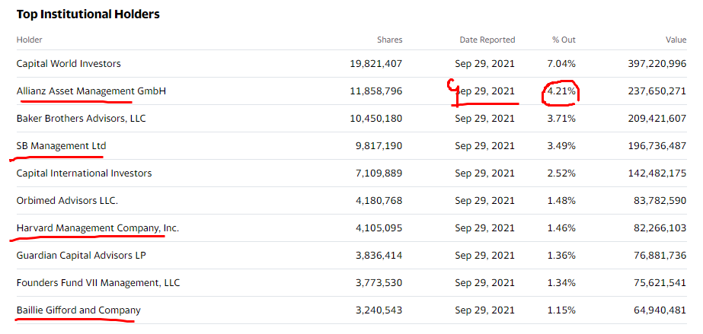Select Baillie Gifford and Company holder name
703x334 pixels.
78,310
